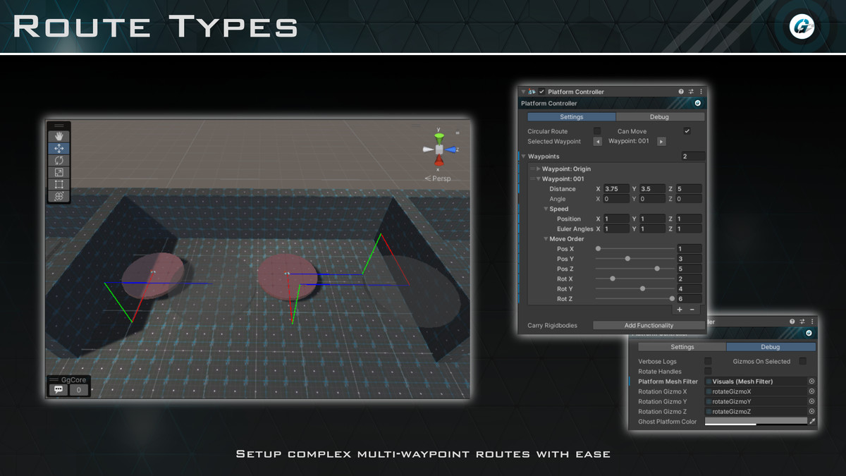Enable the Verbose Logs checkbox
Screen dimensions: 846x476
(708, 362)
